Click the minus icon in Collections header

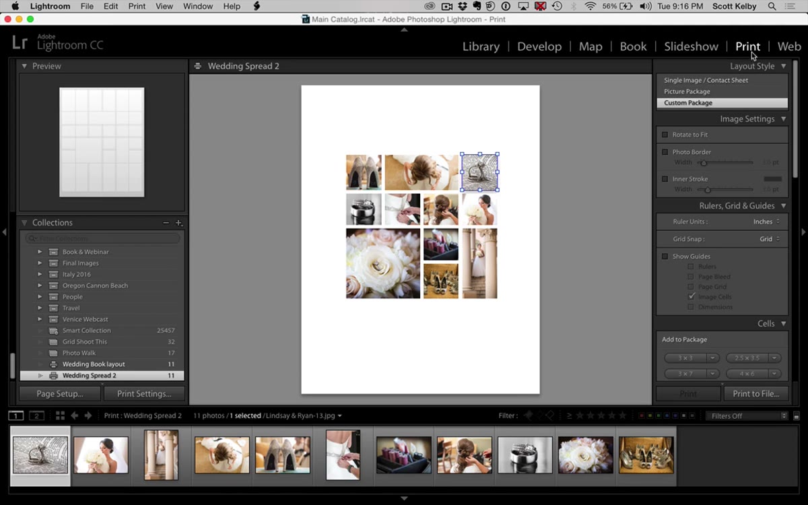166,223
